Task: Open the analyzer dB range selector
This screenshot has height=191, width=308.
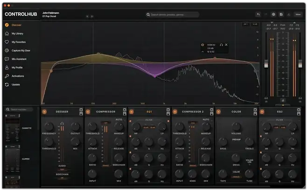Action: point(255,24)
